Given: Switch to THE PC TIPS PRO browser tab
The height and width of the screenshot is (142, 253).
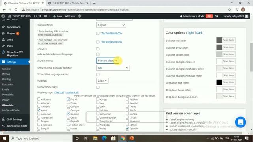Looking at the screenshot, I should point(68,3).
